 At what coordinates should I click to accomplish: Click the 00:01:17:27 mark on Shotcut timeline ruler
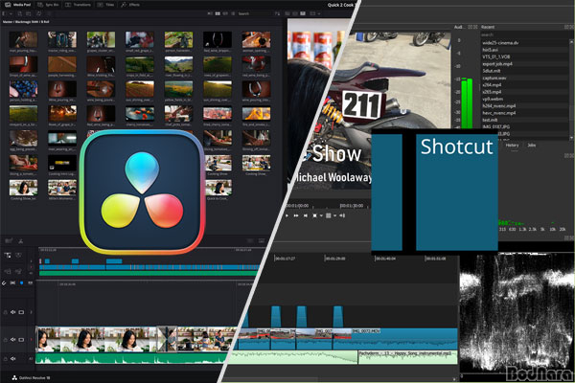(x=285, y=259)
